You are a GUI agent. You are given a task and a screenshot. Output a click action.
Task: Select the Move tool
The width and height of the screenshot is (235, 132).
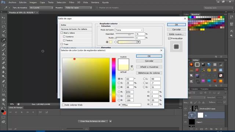tap(3, 18)
